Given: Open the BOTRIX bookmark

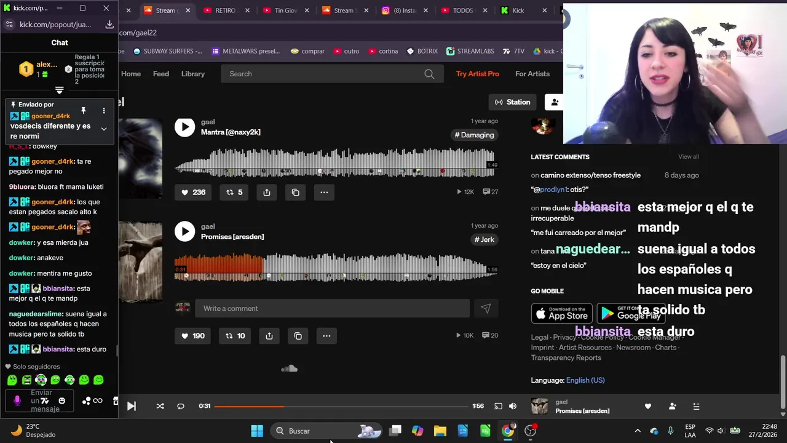Looking at the screenshot, I should pyautogui.click(x=422, y=51).
